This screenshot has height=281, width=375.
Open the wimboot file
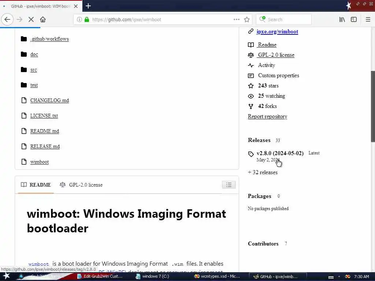40,162
